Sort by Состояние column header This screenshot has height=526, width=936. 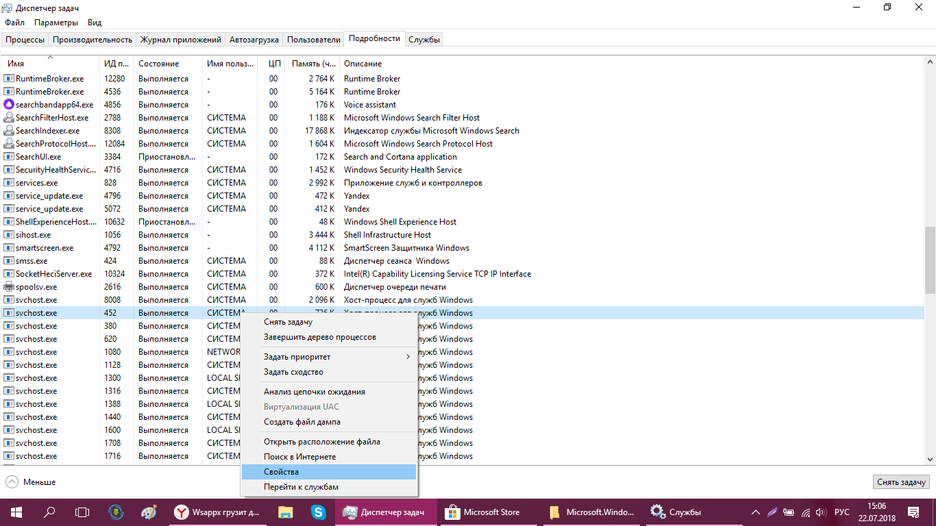pyautogui.click(x=168, y=64)
